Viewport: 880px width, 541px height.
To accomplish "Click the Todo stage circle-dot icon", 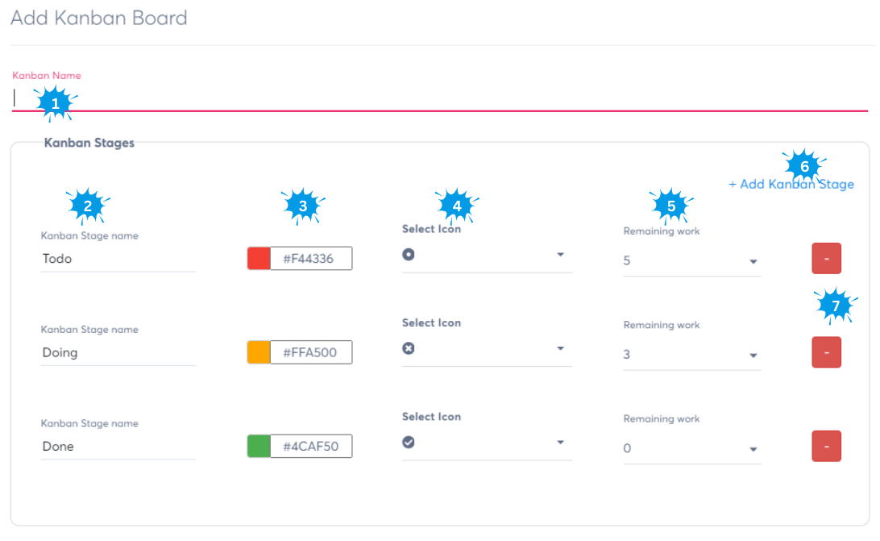I will pos(409,255).
